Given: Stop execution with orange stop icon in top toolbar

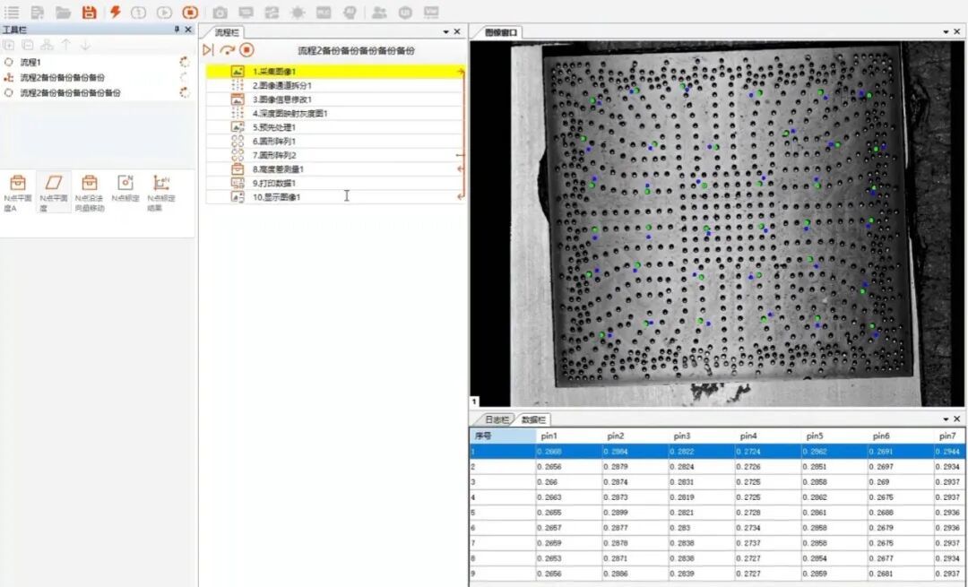Looking at the screenshot, I should (190, 13).
